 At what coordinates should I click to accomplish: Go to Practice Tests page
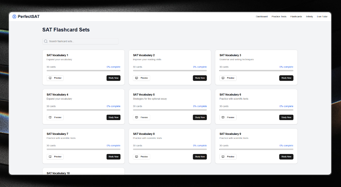point(279,17)
